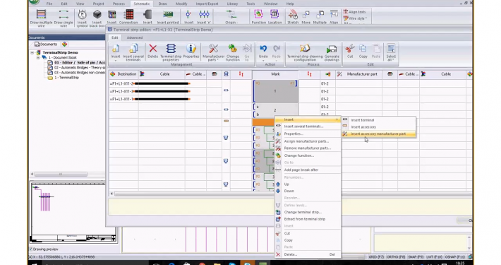This screenshot has width=501, height=265.
Task: Select Insert accessory manufacturer part
Action: pyautogui.click(x=379, y=134)
